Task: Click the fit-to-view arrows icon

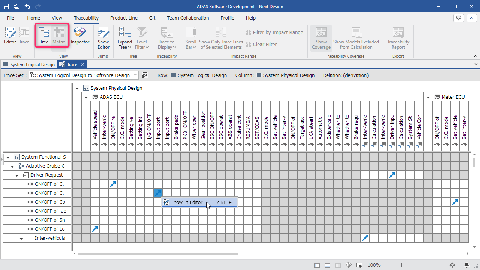Action: pyautogui.click(x=452, y=265)
